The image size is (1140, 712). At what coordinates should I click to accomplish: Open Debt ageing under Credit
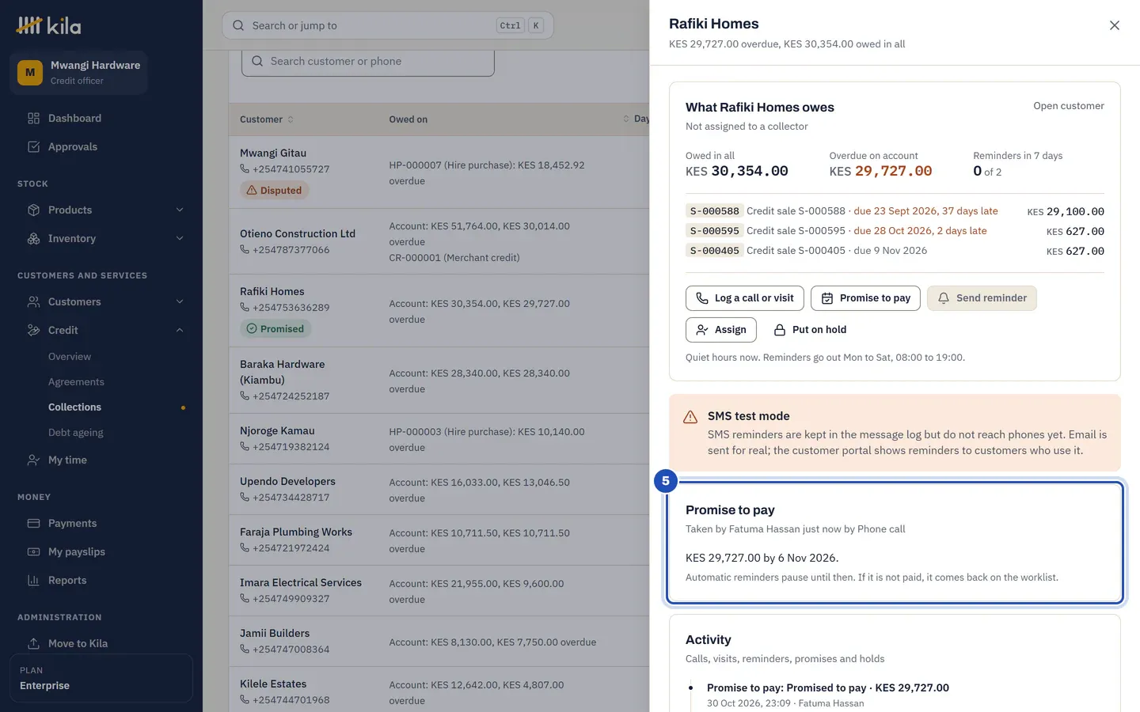click(x=76, y=432)
